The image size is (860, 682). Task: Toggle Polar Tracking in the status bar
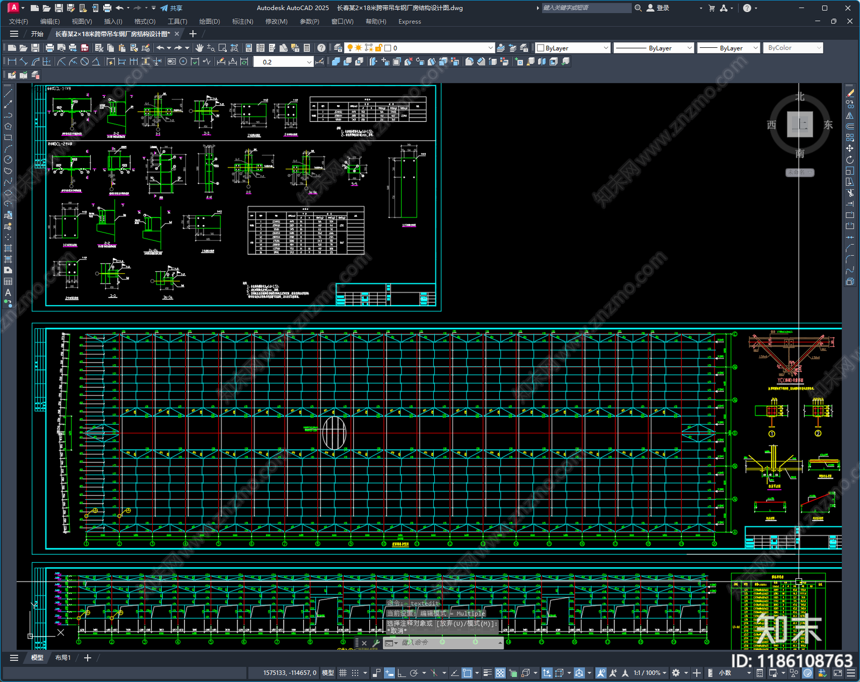point(414,673)
